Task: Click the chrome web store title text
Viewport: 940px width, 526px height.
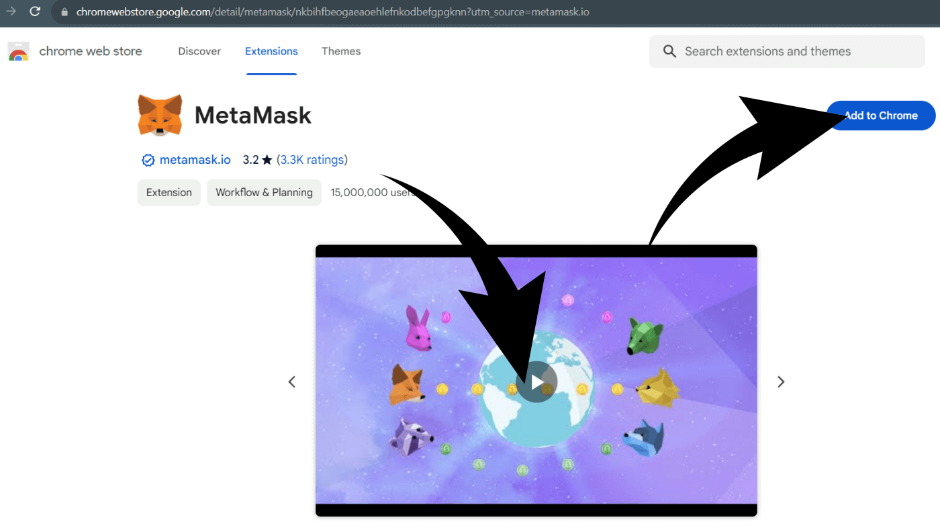Action: click(91, 51)
